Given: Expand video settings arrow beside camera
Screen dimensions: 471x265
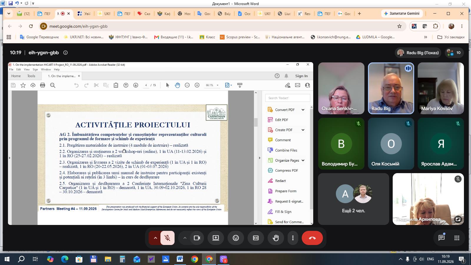Looking at the screenshot, I should click(x=185, y=238).
